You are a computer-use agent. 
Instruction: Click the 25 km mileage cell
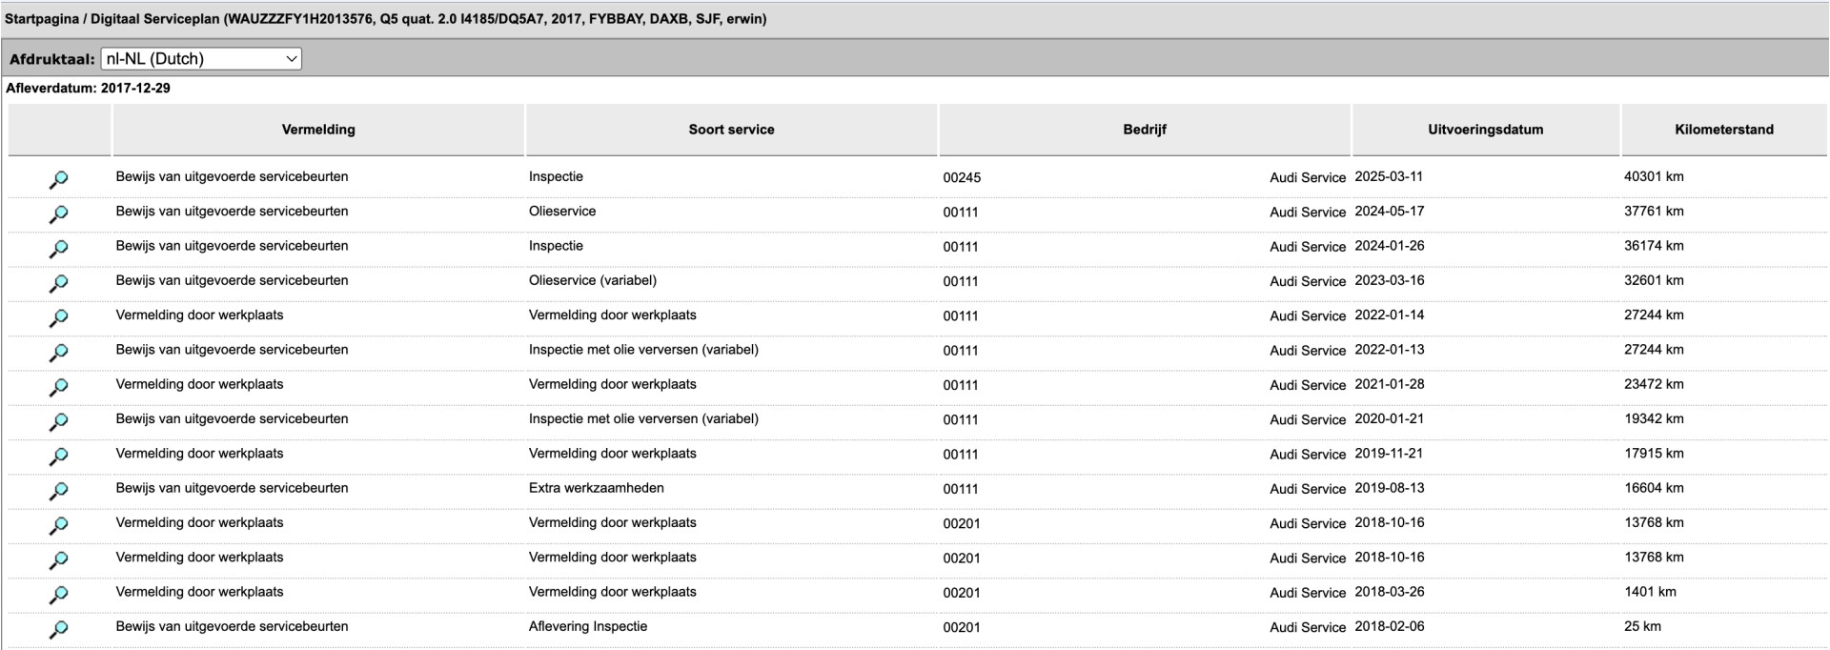click(x=1642, y=626)
